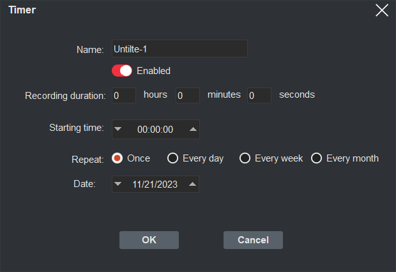Click the Enabled label text
The height and width of the screenshot is (272, 396).
[153, 71]
